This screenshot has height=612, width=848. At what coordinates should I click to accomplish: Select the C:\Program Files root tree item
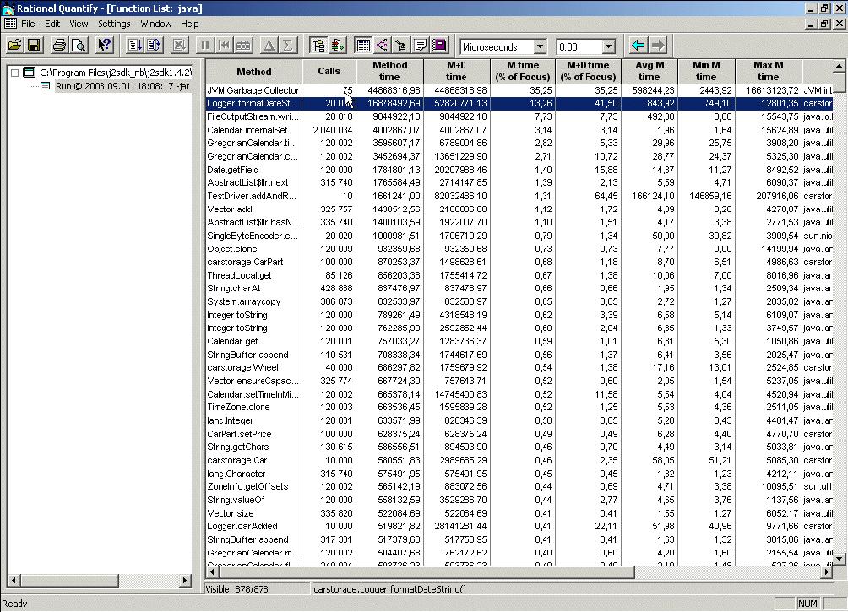pos(115,73)
